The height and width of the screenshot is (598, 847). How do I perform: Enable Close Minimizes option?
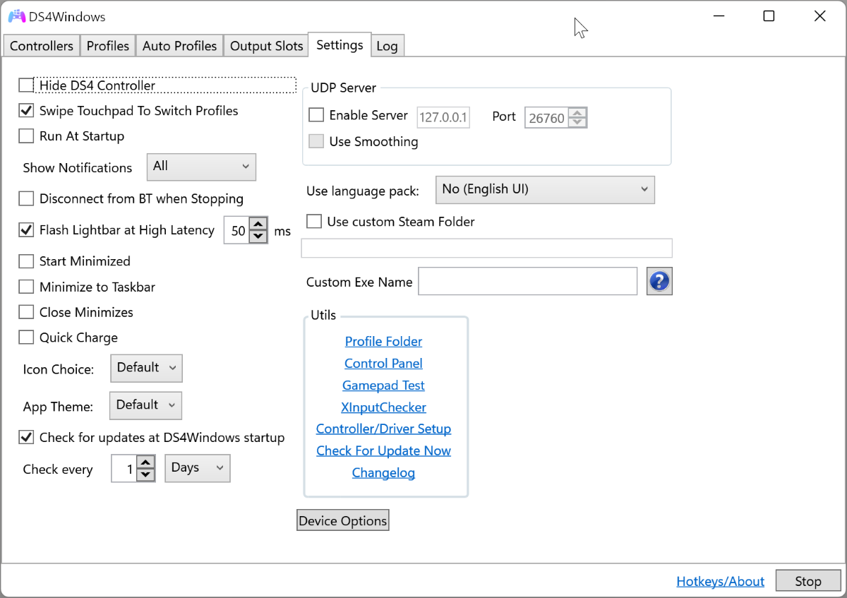tap(26, 312)
